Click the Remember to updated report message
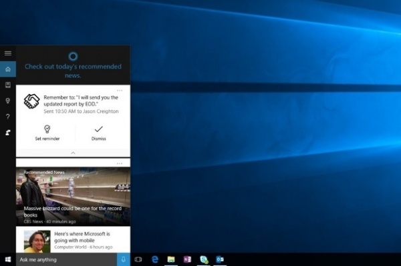 [x=81, y=101]
